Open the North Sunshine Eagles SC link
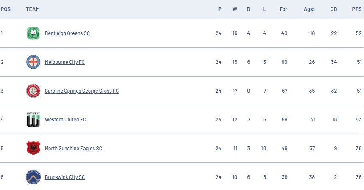The height and width of the screenshot is (190, 364). pos(73,149)
